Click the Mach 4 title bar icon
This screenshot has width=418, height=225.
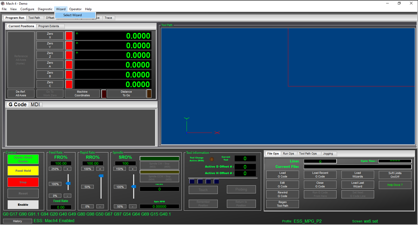(3, 3)
